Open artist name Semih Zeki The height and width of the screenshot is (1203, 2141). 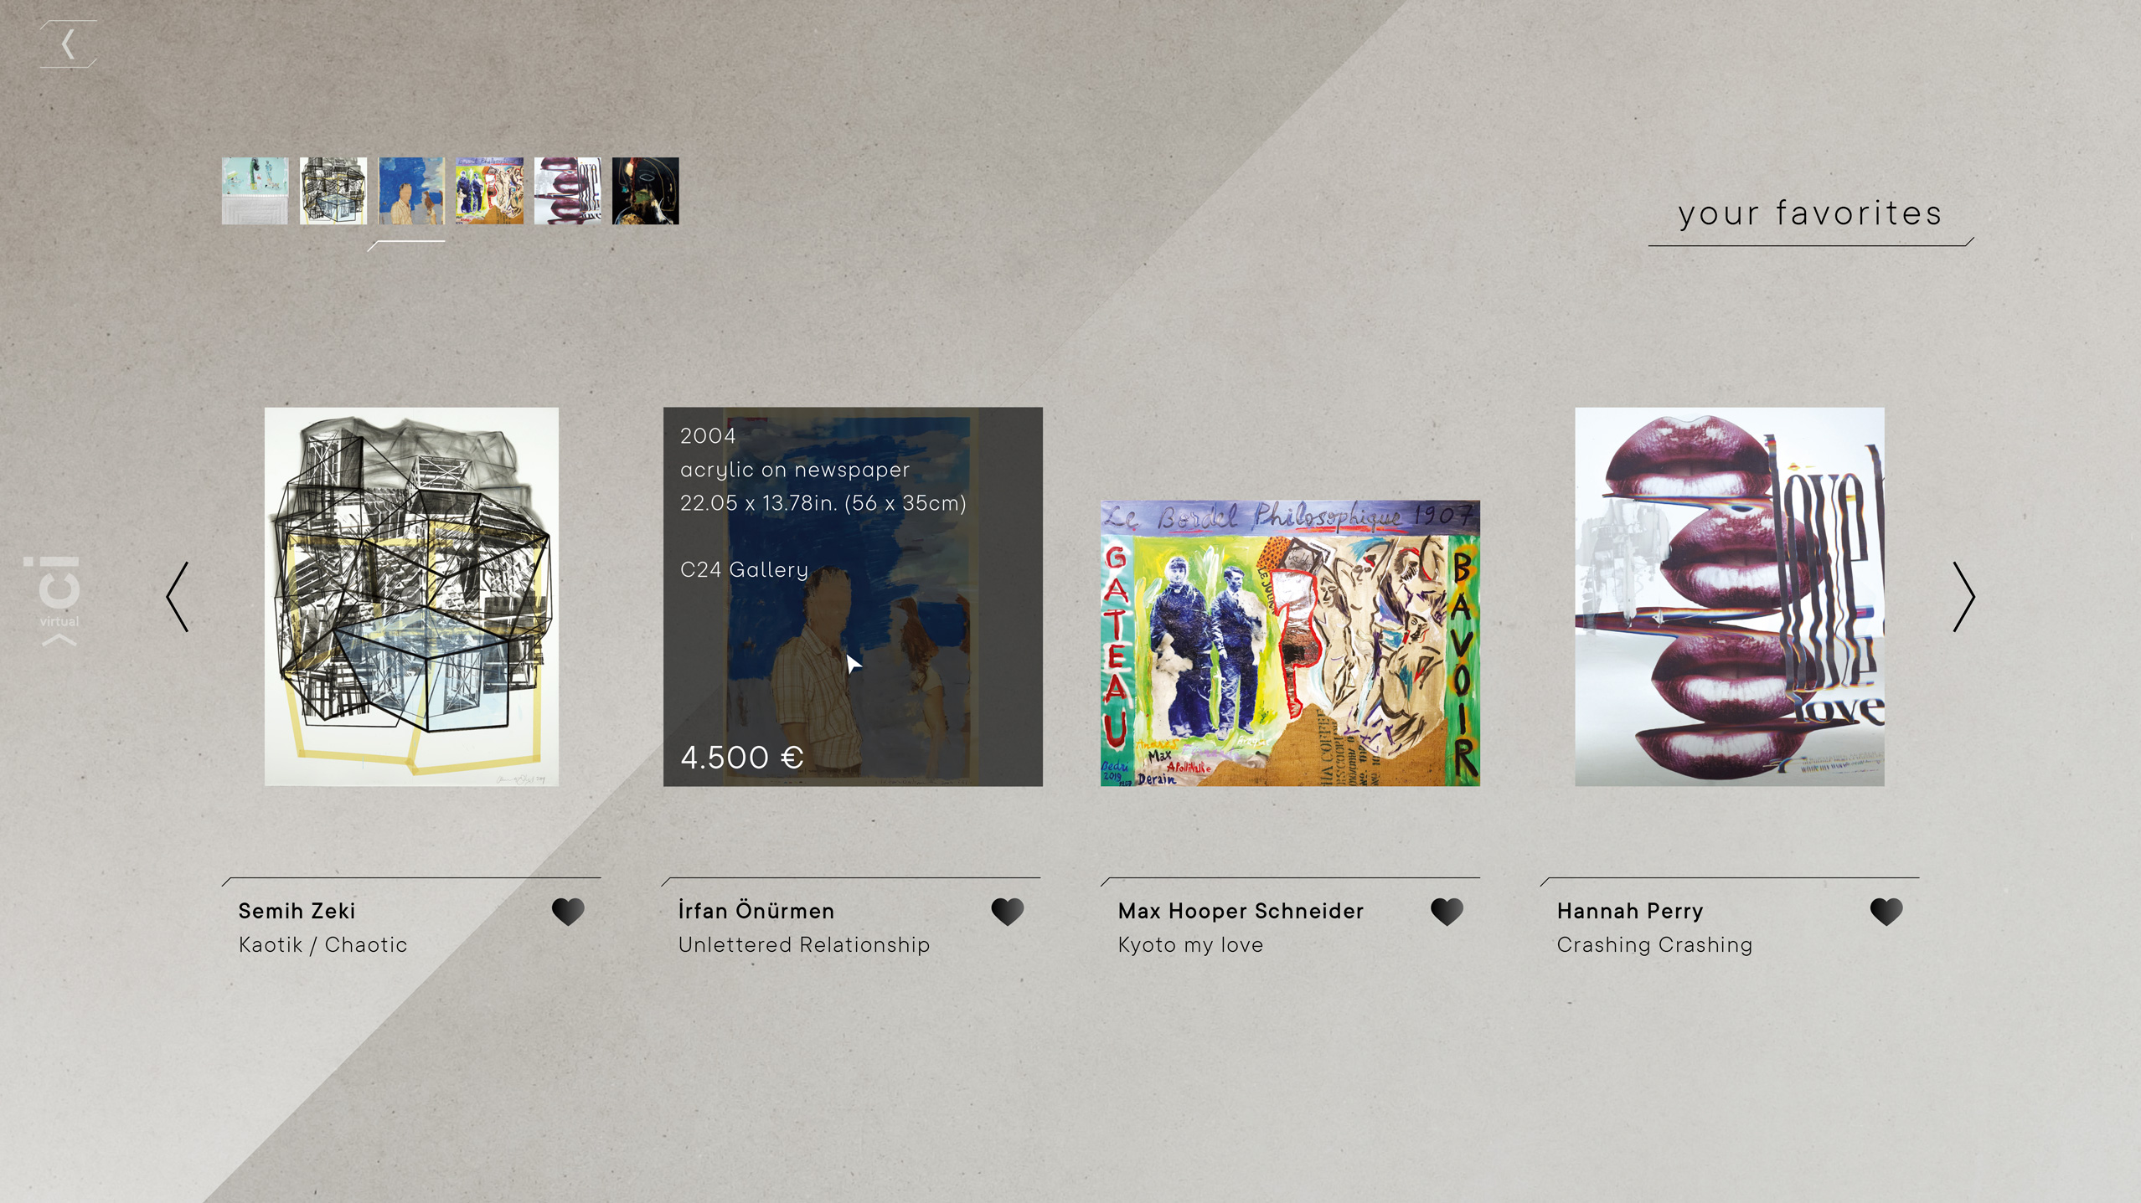click(297, 911)
